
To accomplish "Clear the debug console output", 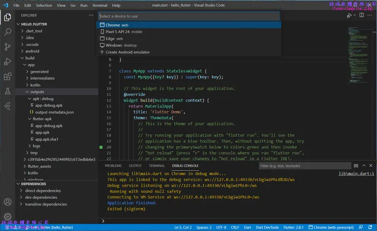I will click(x=356, y=166).
